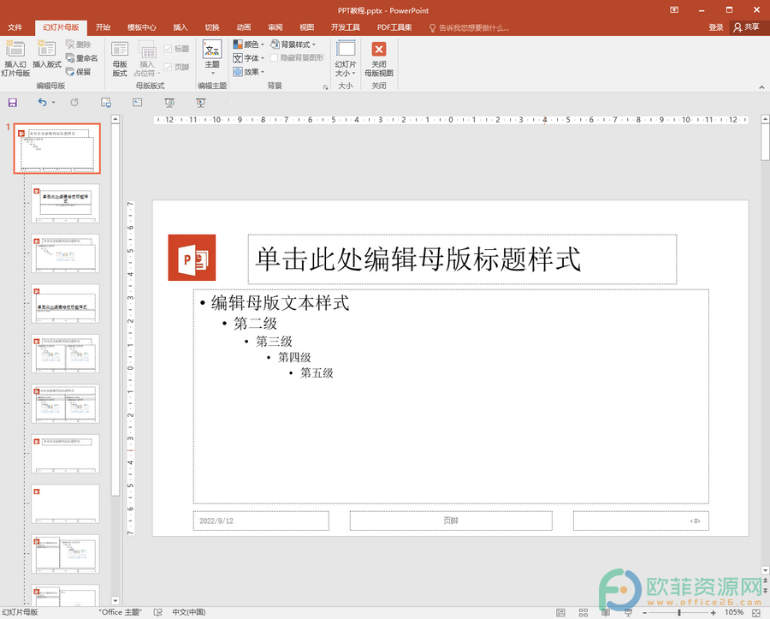Click the zoom in plus icon

[x=713, y=613]
